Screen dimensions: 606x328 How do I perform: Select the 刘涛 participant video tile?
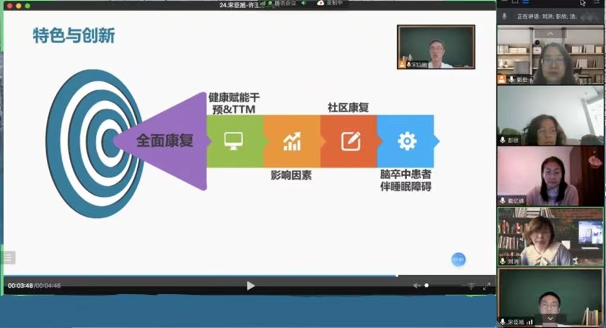(550, 236)
